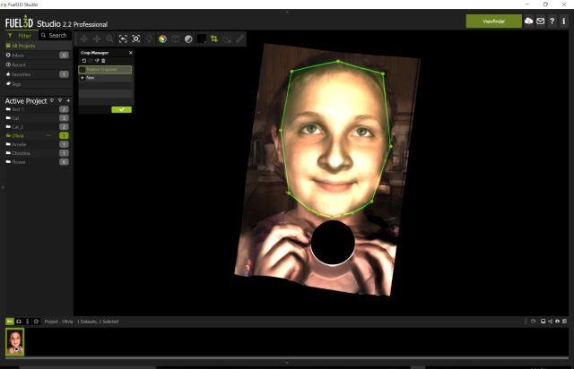Viewport: 574px width, 369px height.
Task: Open the color wheel texture option
Action: pyautogui.click(x=162, y=39)
